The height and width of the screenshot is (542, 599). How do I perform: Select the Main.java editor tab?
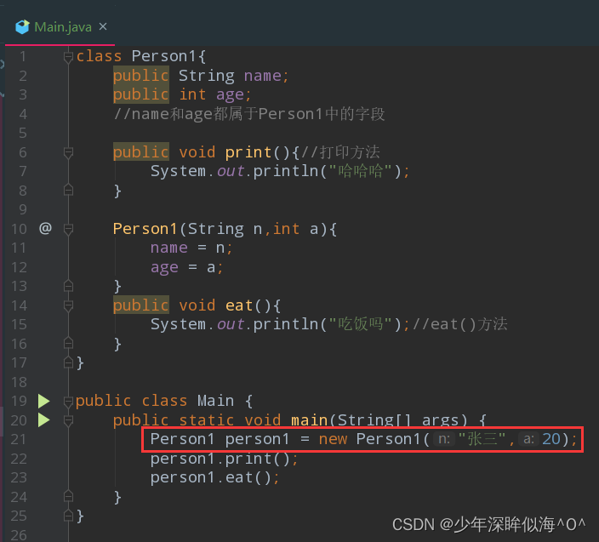pyautogui.click(x=60, y=27)
